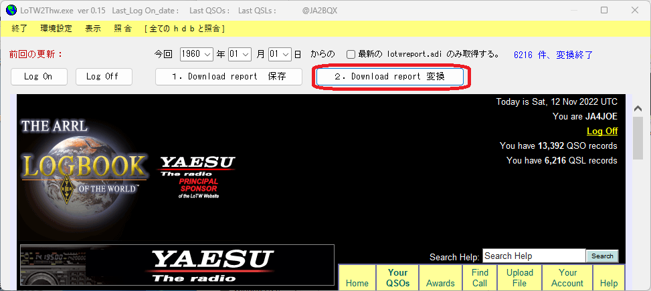The height and width of the screenshot is (291, 651).
Task: Click the You are JA4JOE text
Action: (585, 116)
